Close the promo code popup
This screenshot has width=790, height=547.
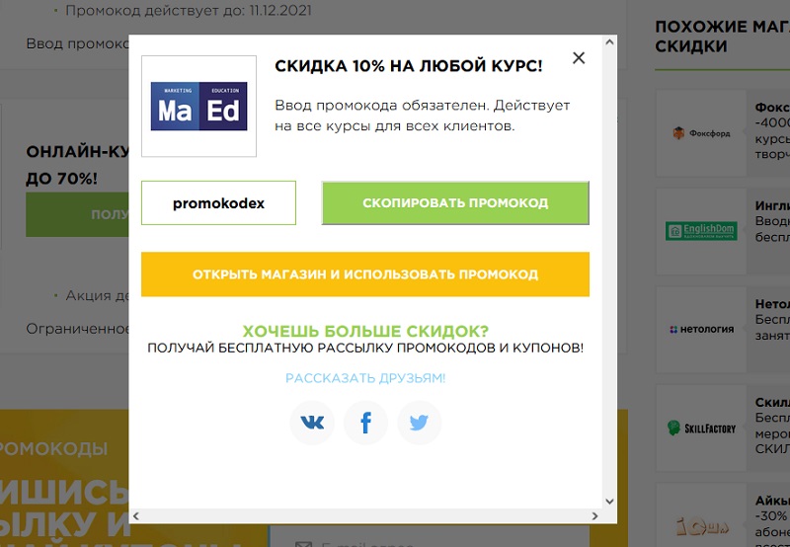pos(579,58)
